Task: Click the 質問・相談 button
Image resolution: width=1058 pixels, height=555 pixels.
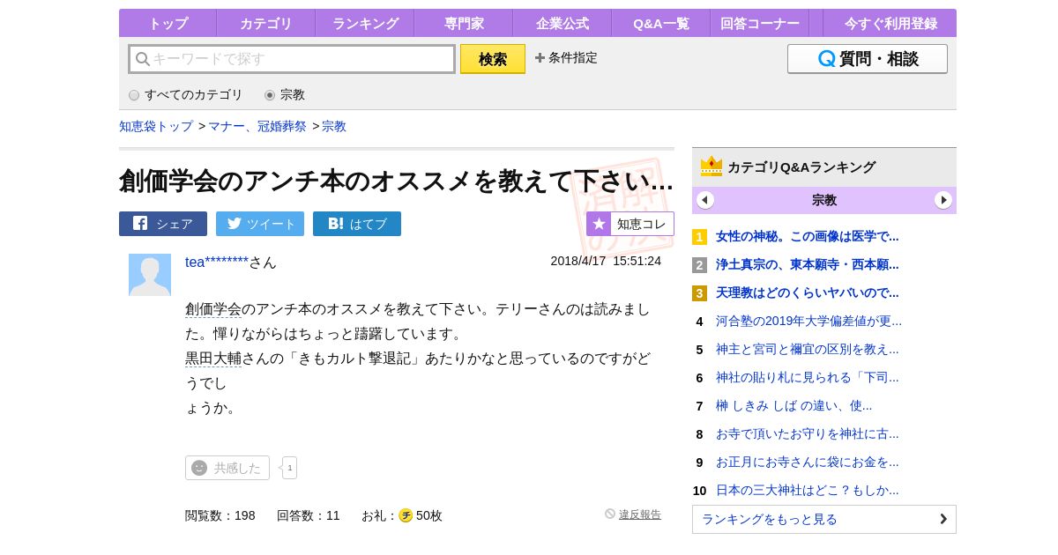Action: click(x=868, y=59)
